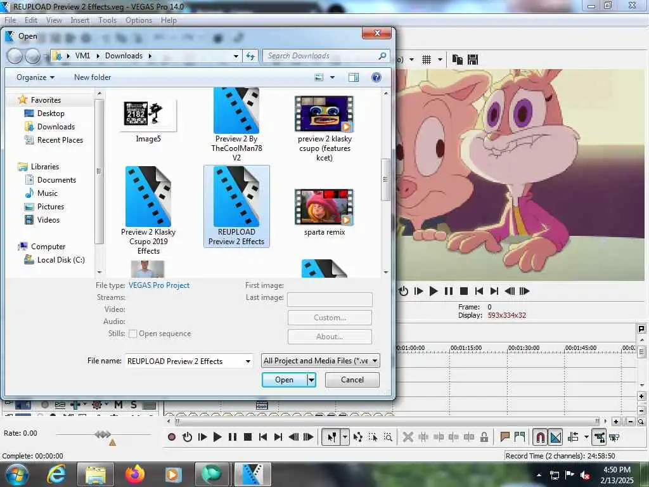Open the Edit menu
Screen dimensions: 649x487
click(x=30, y=20)
